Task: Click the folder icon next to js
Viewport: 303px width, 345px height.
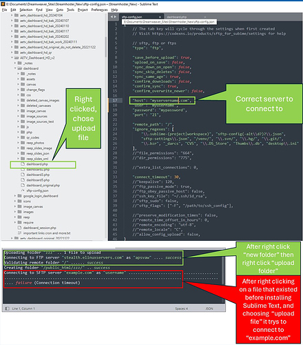Action: click(23, 127)
